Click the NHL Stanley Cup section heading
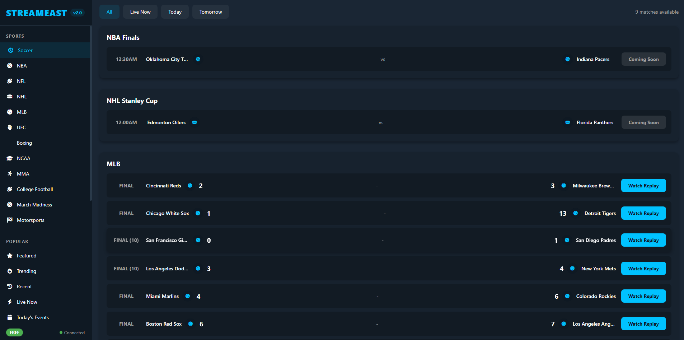 tap(132, 101)
